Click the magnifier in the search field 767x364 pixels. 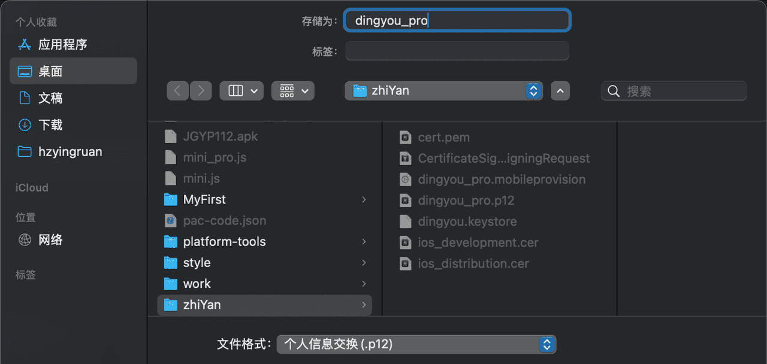(614, 90)
